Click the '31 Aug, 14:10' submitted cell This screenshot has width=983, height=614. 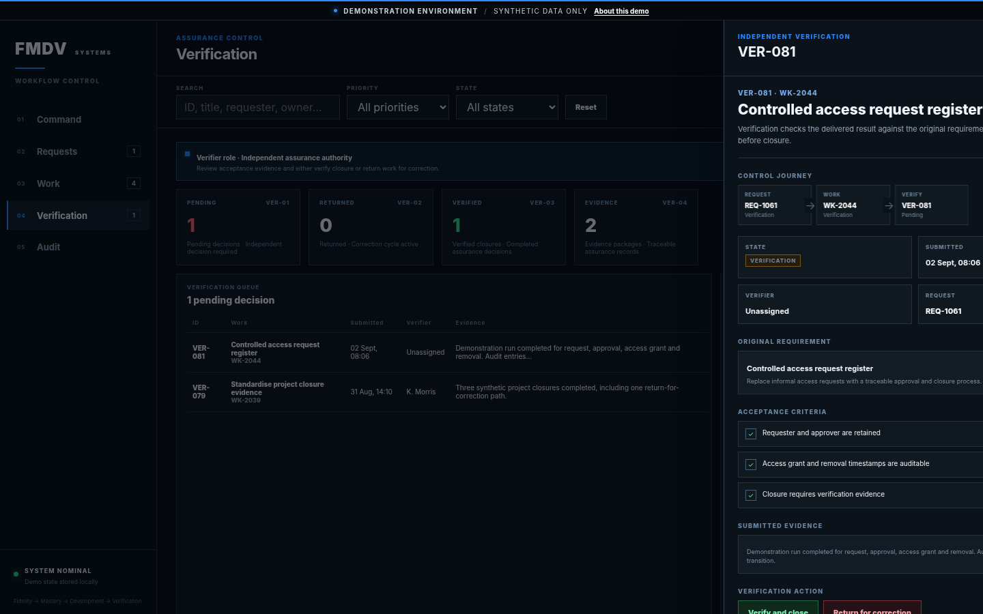pos(371,392)
